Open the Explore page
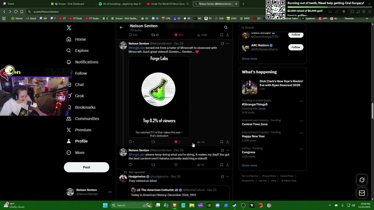374x210 pixels. pos(77,50)
